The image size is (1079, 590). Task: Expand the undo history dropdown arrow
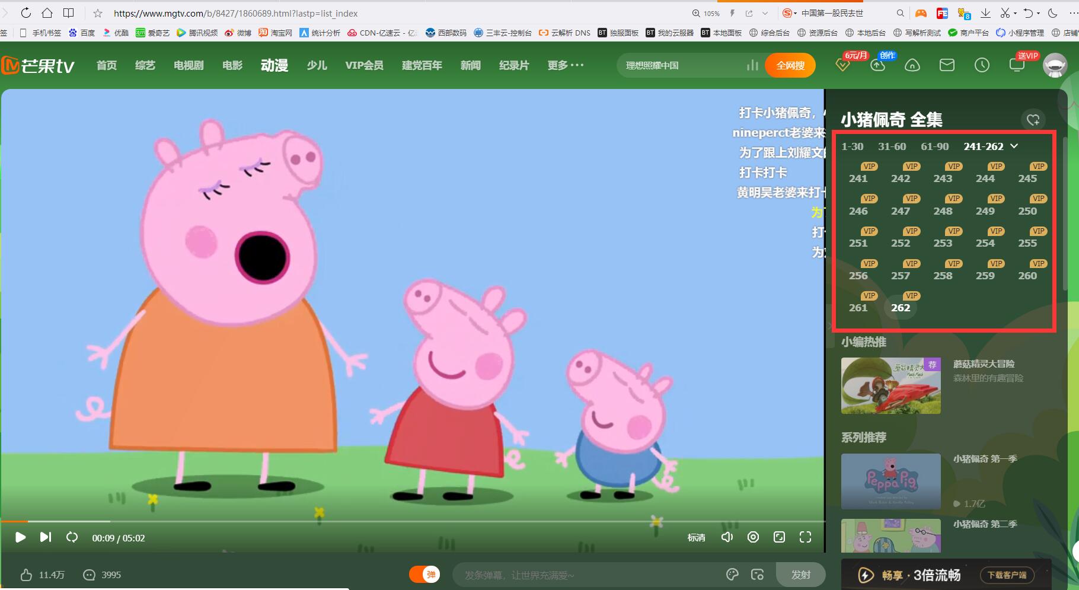coord(1039,13)
